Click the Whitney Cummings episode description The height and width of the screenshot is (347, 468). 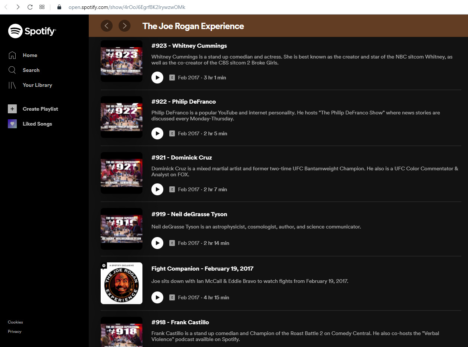(x=302, y=60)
